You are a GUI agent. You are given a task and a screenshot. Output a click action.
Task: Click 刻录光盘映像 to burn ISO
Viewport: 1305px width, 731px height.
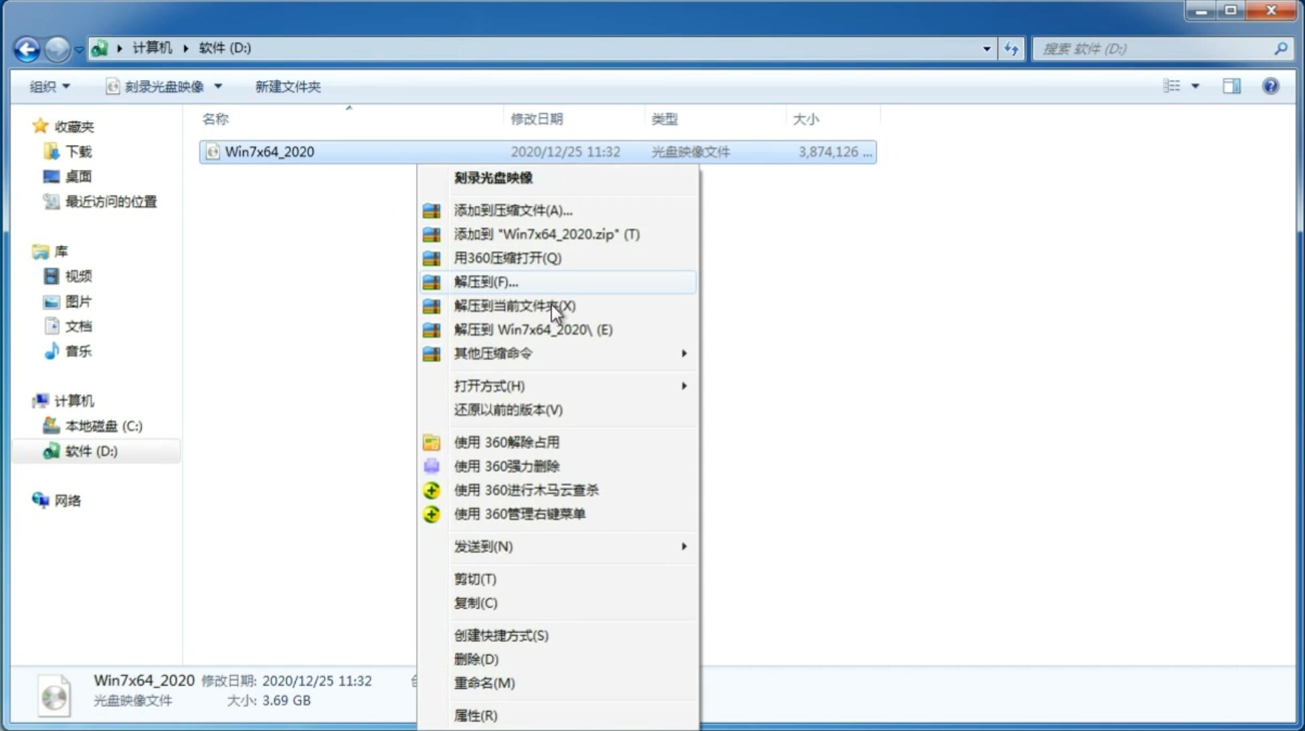click(493, 177)
